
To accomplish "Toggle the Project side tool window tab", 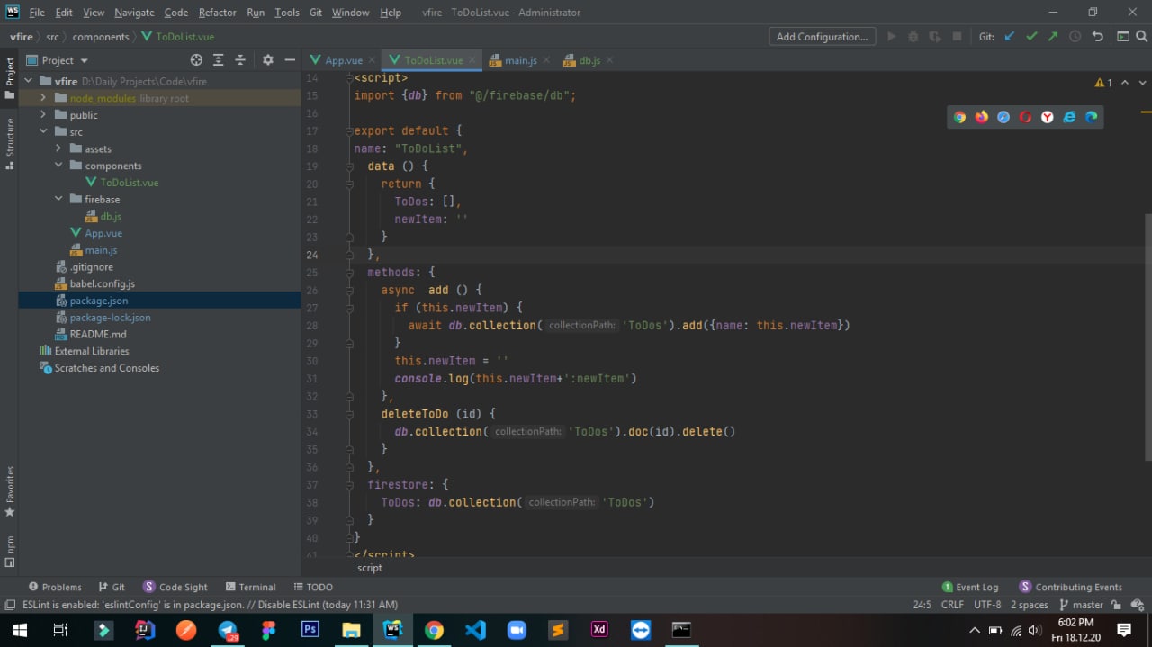I will point(9,77).
